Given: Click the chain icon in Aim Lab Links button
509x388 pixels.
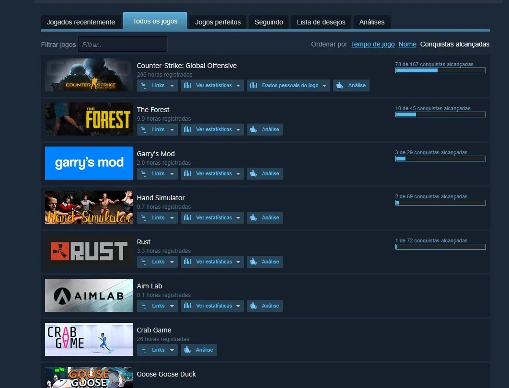Looking at the screenshot, I should pos(143,306).
